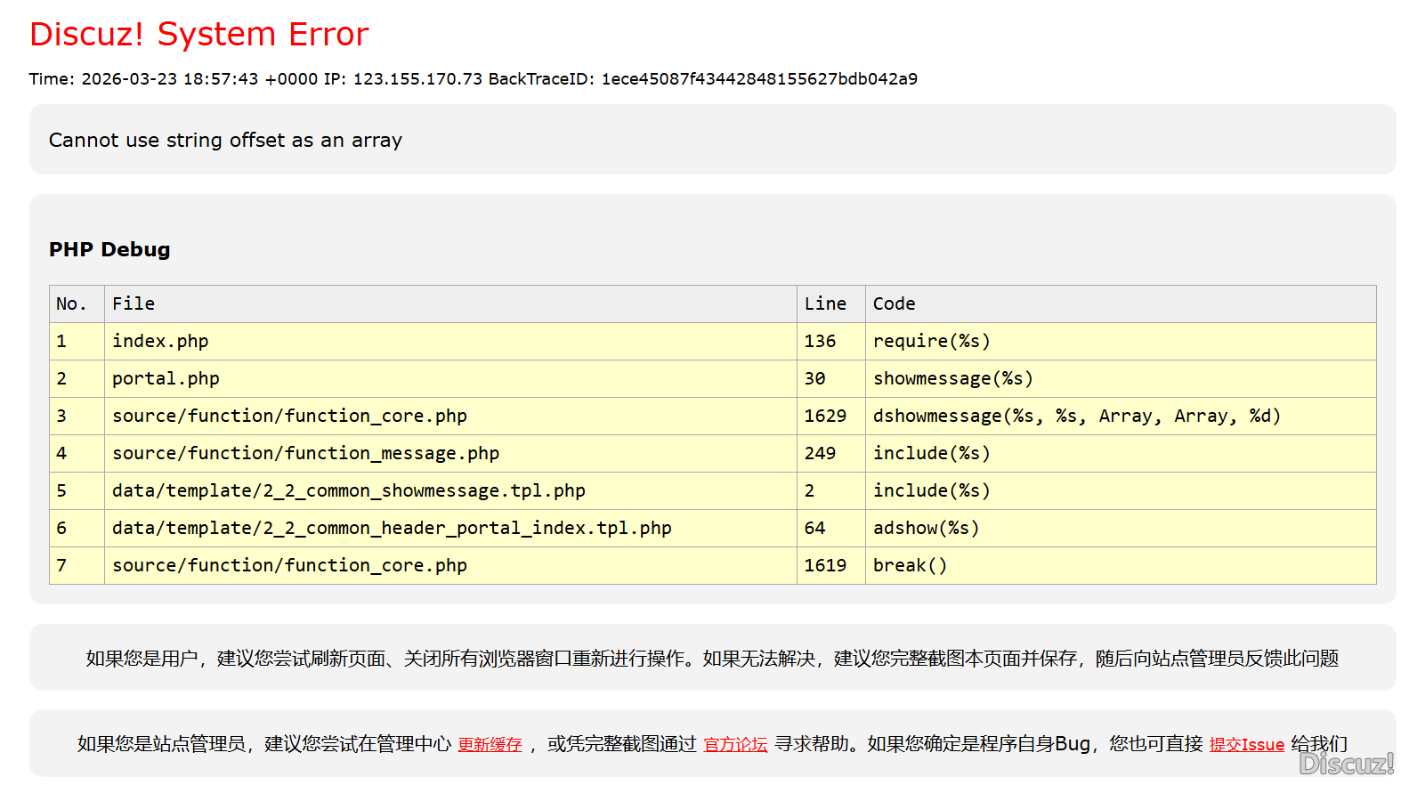The width and height of the screenshot is (1409, 785).
Task: Select the portal.php file cell
Action: 166,379
